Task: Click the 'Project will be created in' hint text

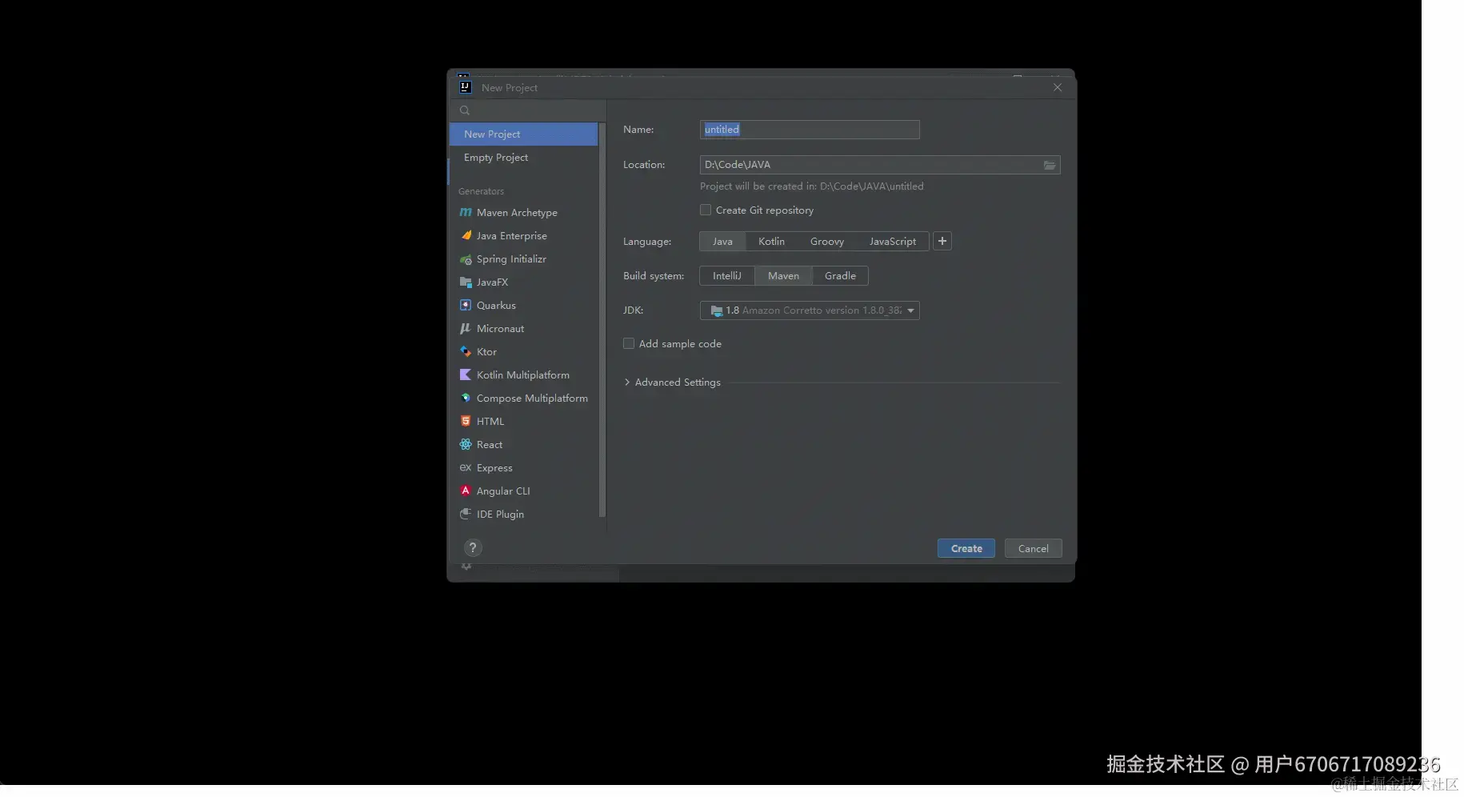Action: pyautogui.click(x=811, y=186)
